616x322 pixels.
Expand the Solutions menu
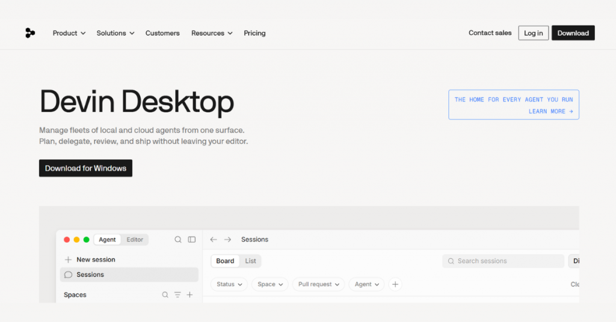pyautogui.click(x=115, y=33)
